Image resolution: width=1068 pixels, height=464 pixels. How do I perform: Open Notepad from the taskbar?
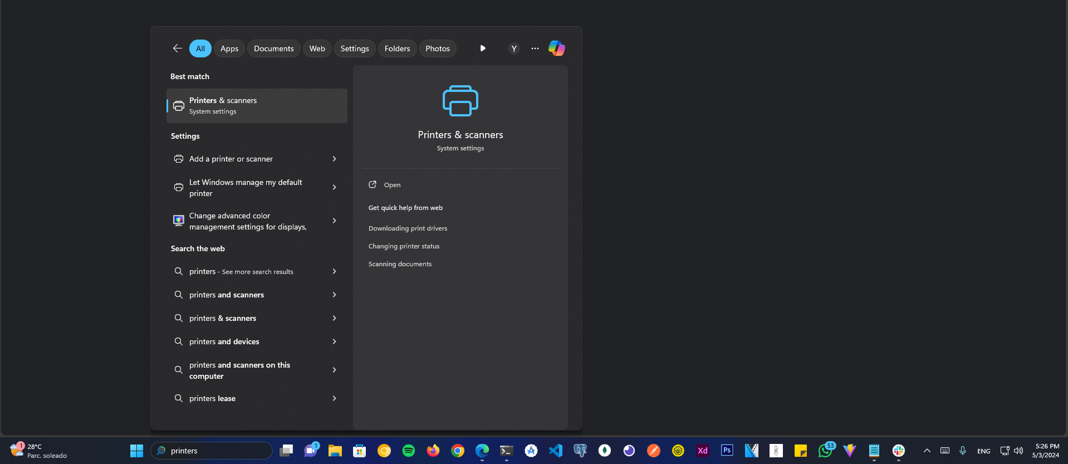pyautogui.click(x=874, y=451)
